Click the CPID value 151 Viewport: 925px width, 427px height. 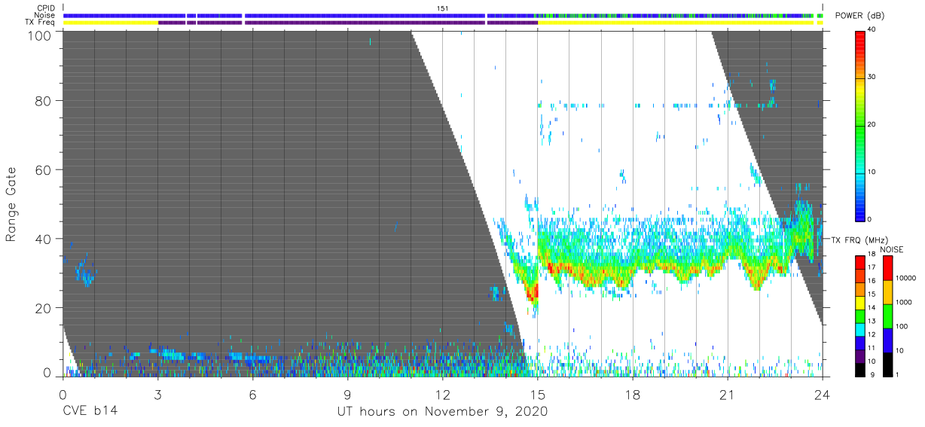[x=442, y=8]
